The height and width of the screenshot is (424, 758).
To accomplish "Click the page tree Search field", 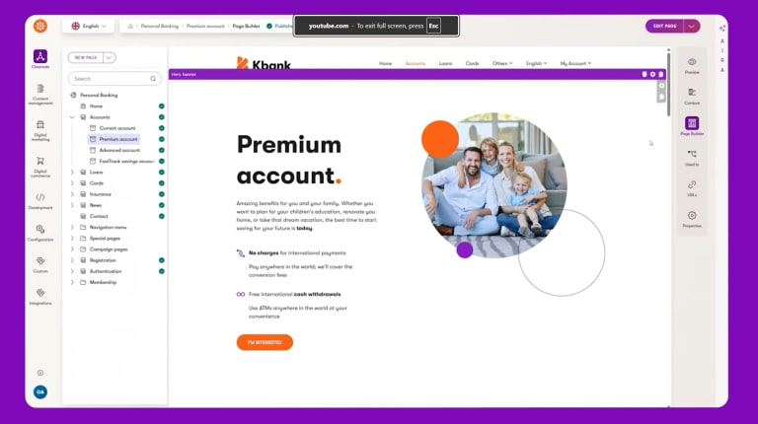I will click(114, 79).
